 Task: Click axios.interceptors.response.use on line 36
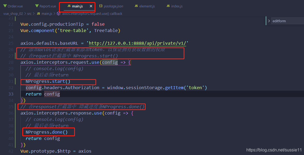pos(61,113)
